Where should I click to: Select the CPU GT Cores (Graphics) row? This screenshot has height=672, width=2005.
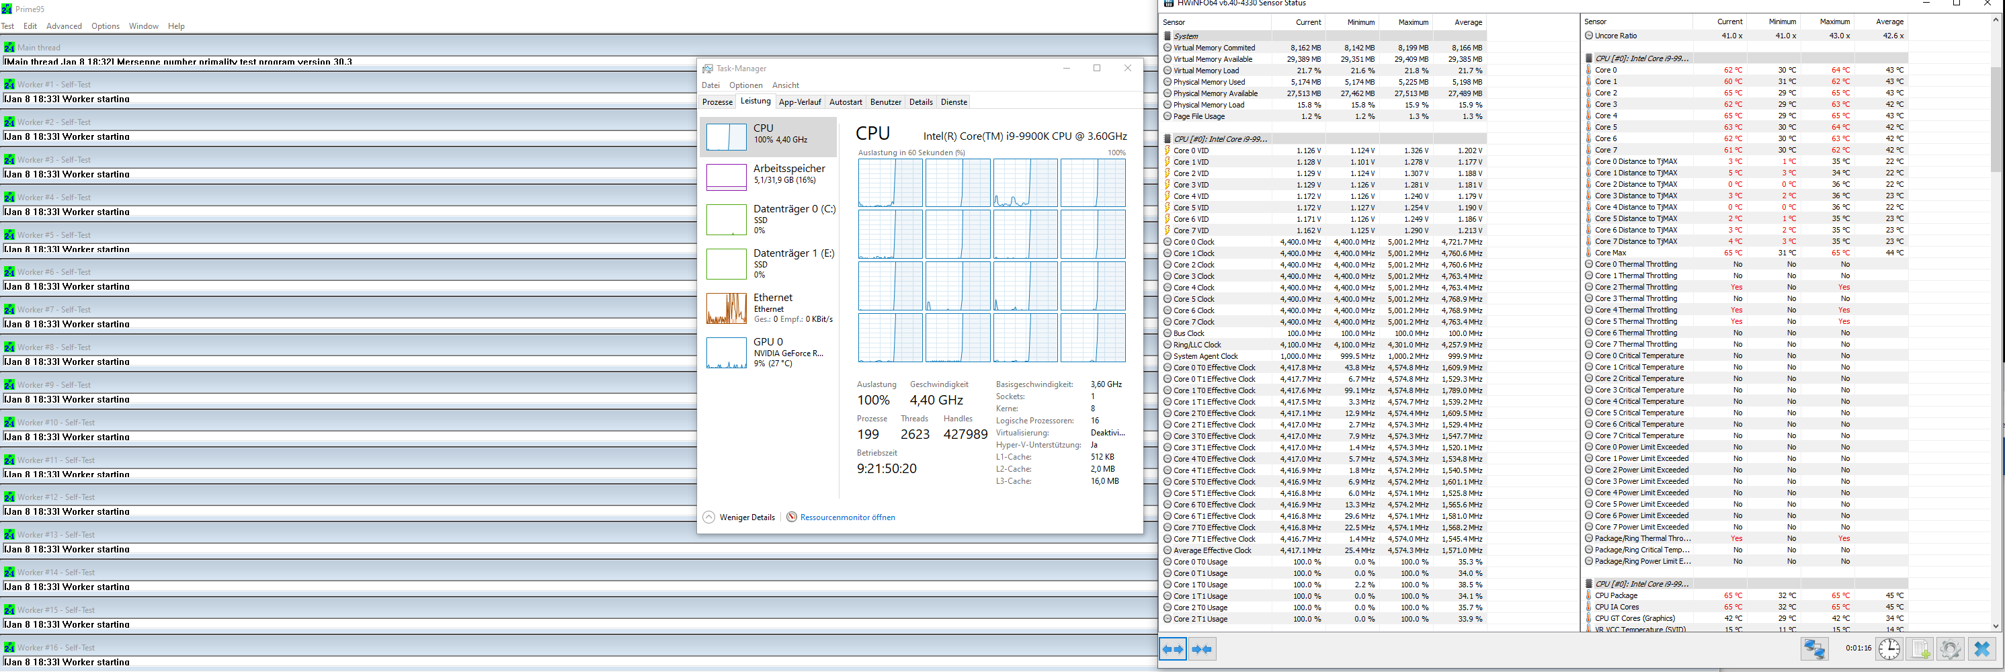(1745, 618)
